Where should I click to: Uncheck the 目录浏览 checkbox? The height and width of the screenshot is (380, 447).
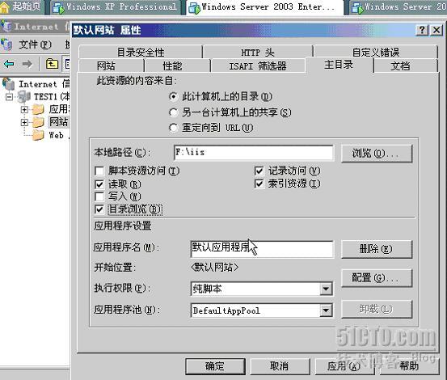coord(99,209)
